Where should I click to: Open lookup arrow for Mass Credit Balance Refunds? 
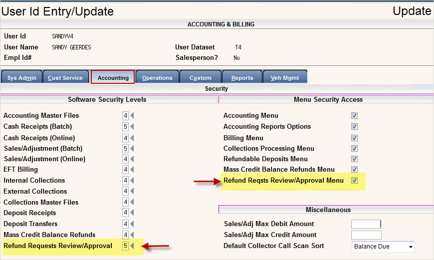coord(132,235)
